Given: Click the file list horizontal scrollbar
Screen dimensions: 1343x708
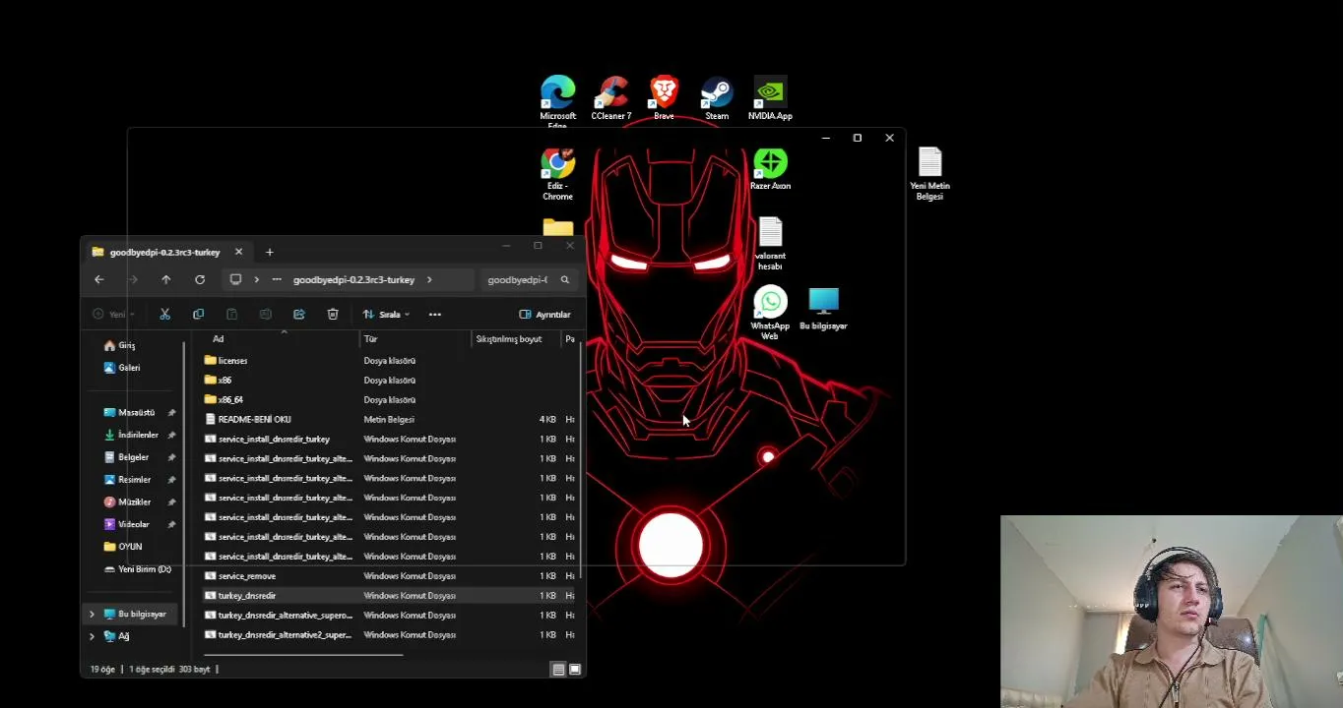Looking at the screenshot, I should (x=303, y=654).
